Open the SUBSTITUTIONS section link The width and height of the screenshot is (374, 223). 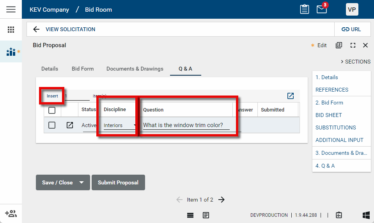[335, 127]
